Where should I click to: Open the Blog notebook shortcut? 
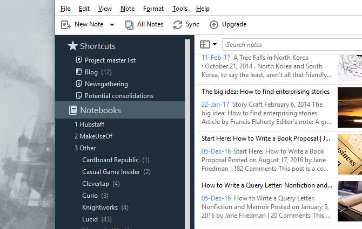[x=91, y=72]
